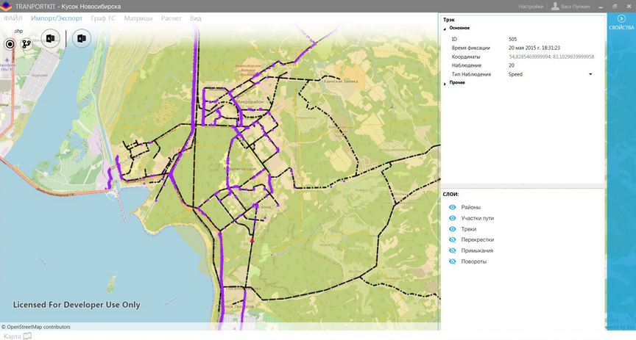Viewport: 636px width, 340px height.
Task: Show the Перекрестки layer
Action: [x=453, y=239]
